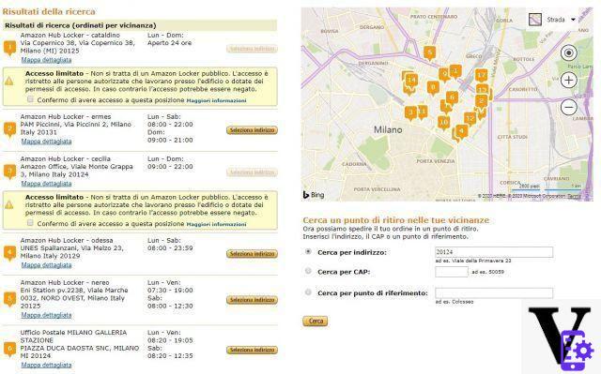The image size is (601, 374).
Task: Click list pin number 5 for locker nereo
Action: point(9,299)
